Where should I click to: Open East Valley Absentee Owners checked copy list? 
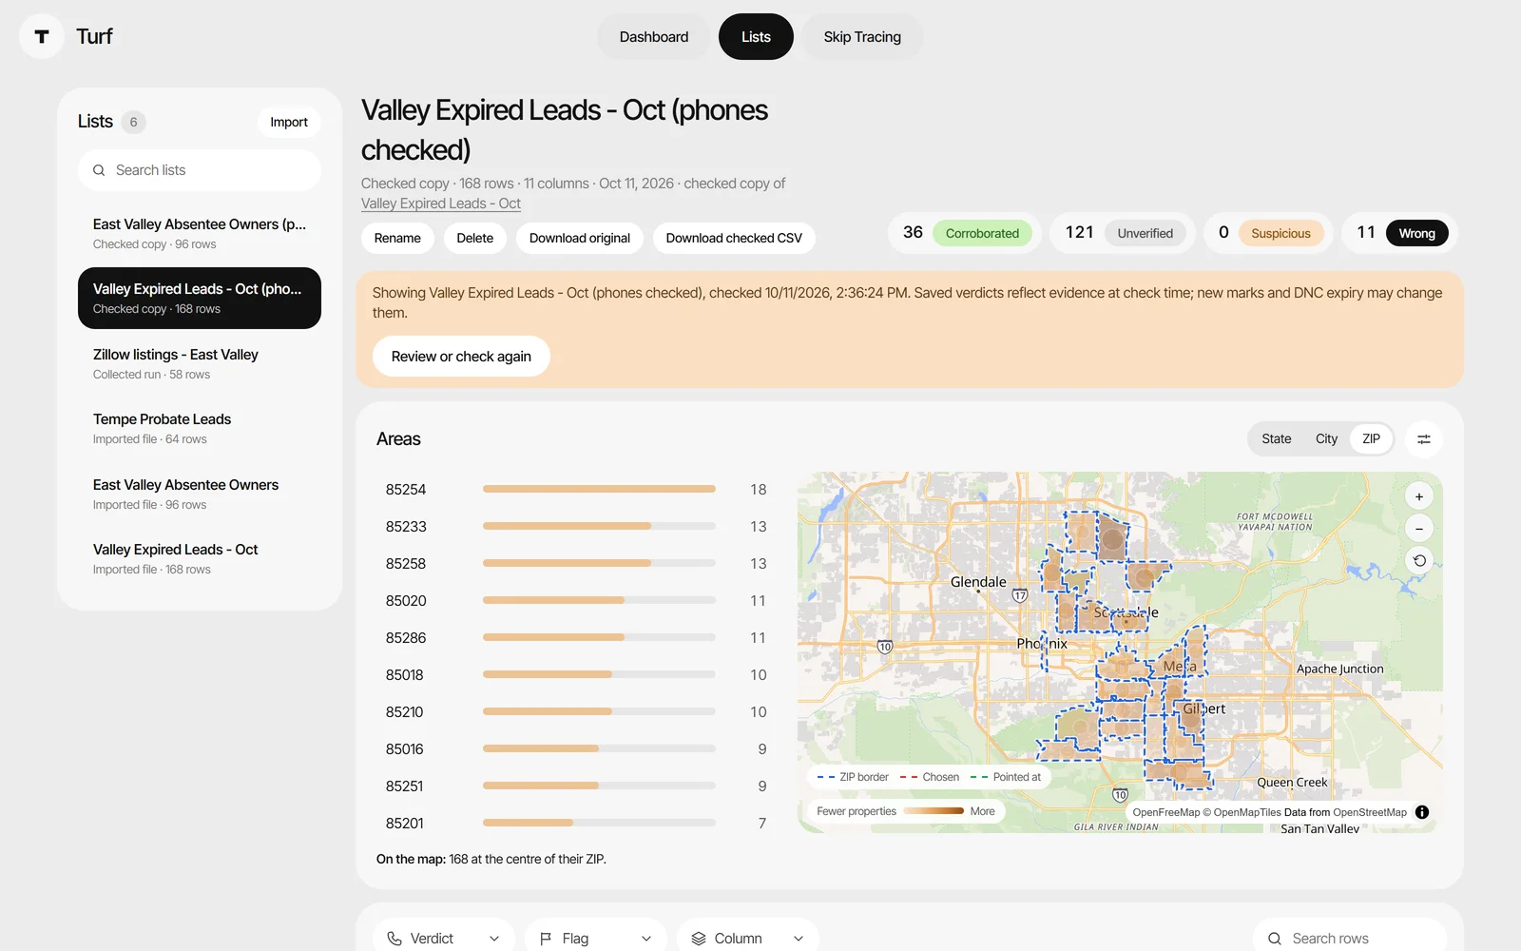pyautogui.click(x=200, y=233)
